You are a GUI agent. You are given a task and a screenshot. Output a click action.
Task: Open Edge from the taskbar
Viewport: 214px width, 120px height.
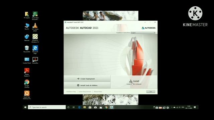(79, 107)
